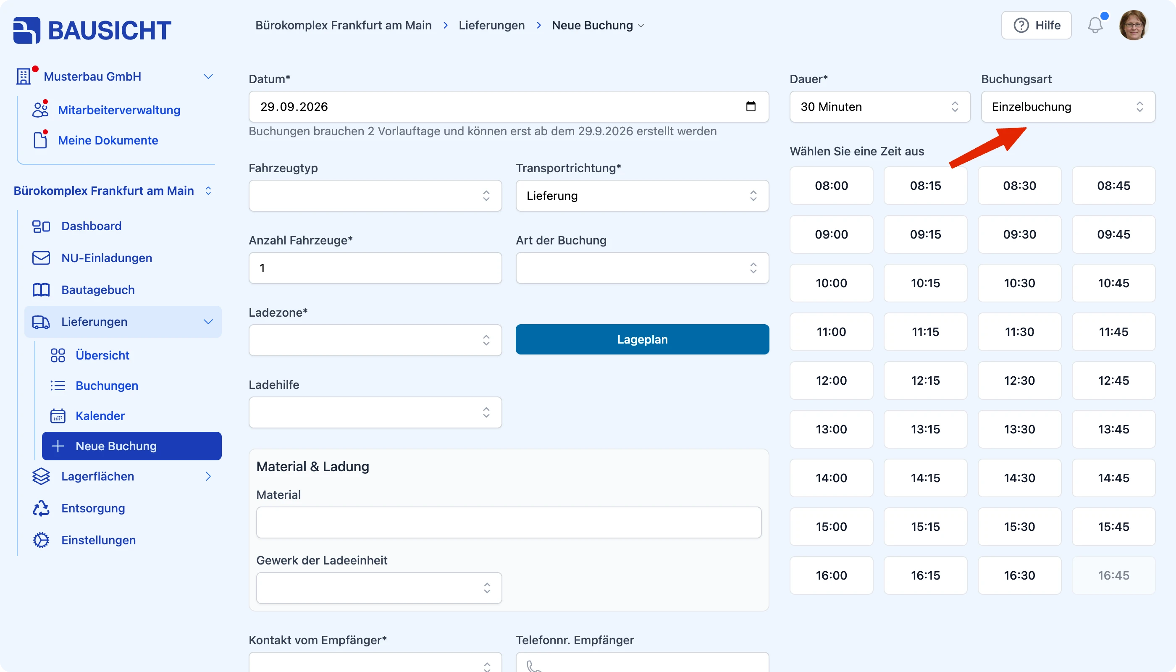Screen dimensions: 1176x672
Task: Open NU-Einladungen
Action: 107,258
